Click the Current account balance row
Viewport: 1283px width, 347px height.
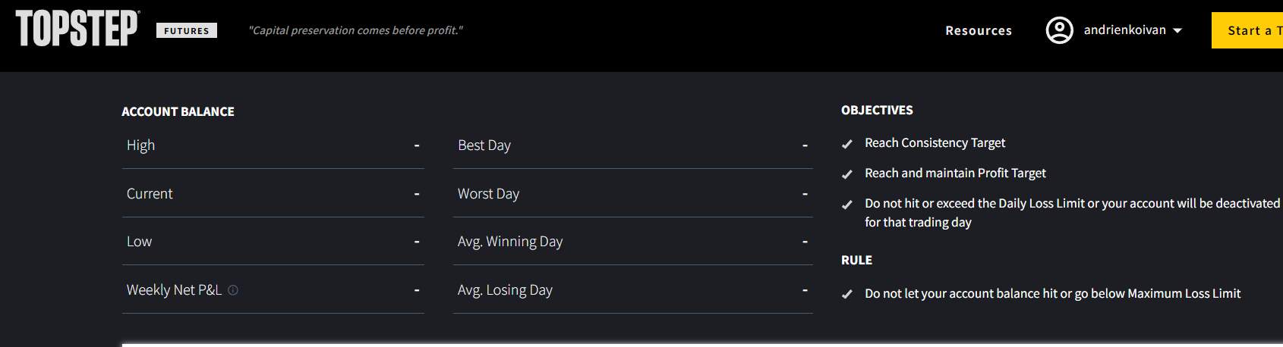(x=273, y=193)
